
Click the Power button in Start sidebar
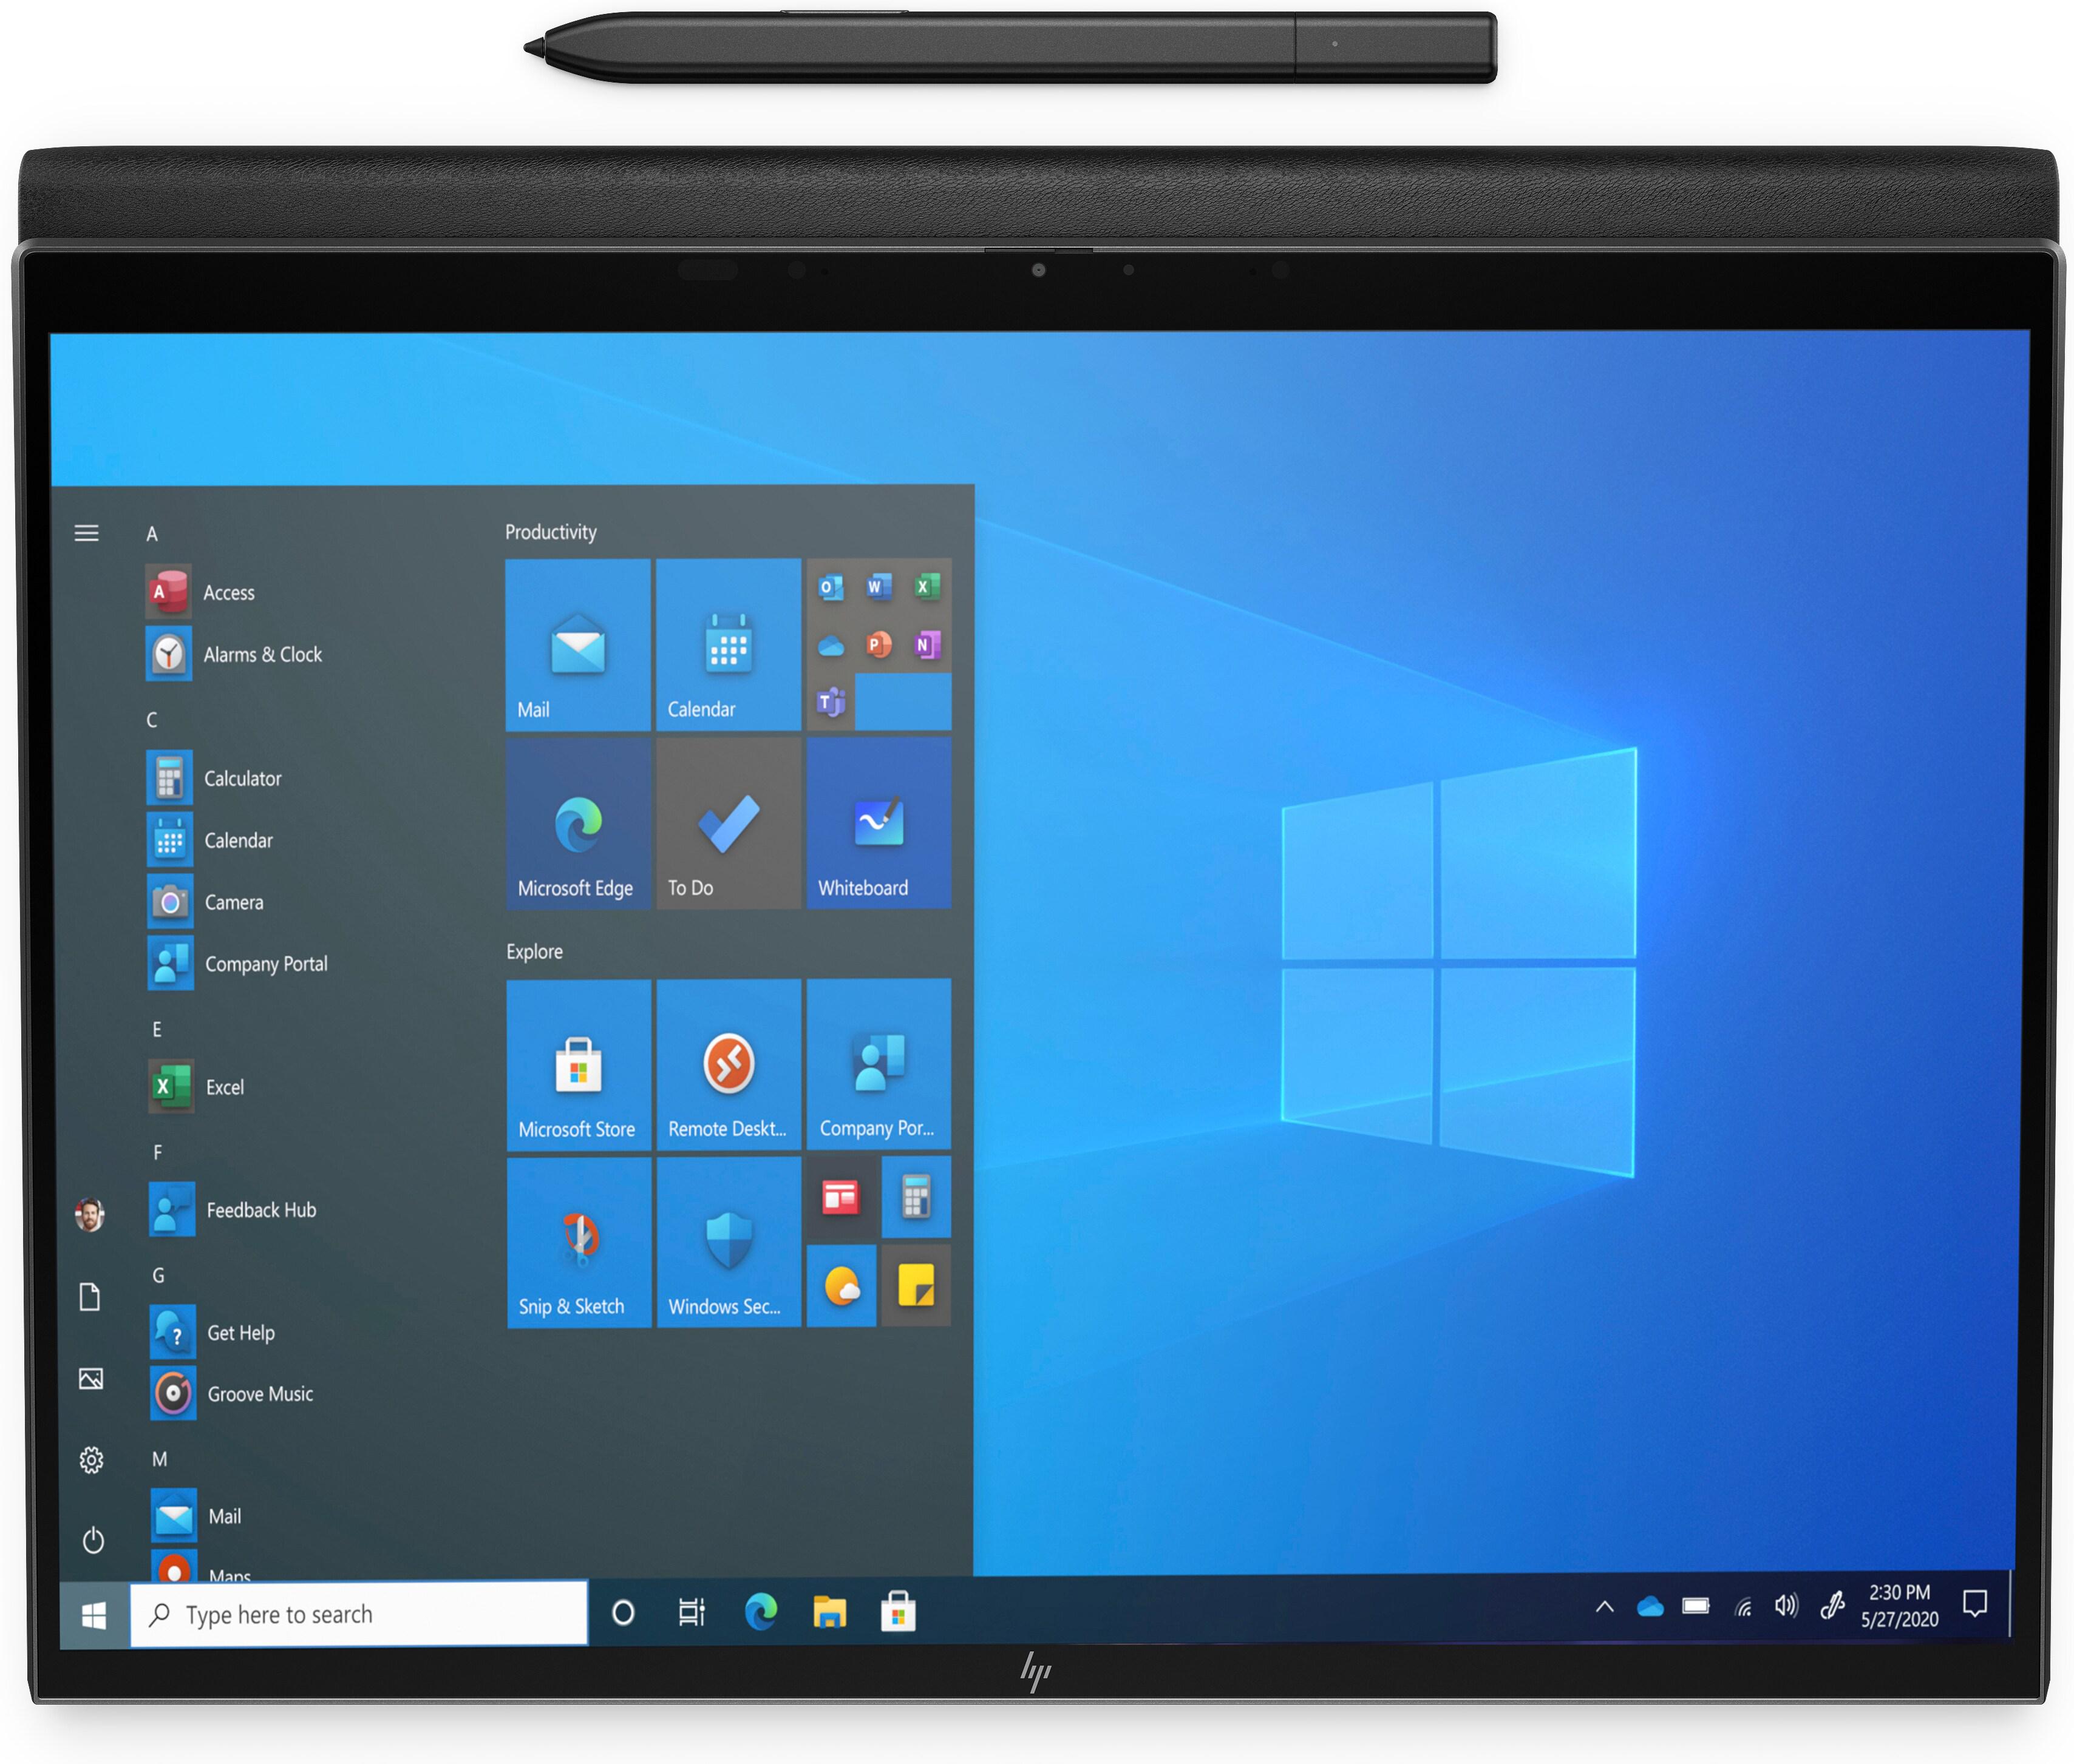(93, 1540)
